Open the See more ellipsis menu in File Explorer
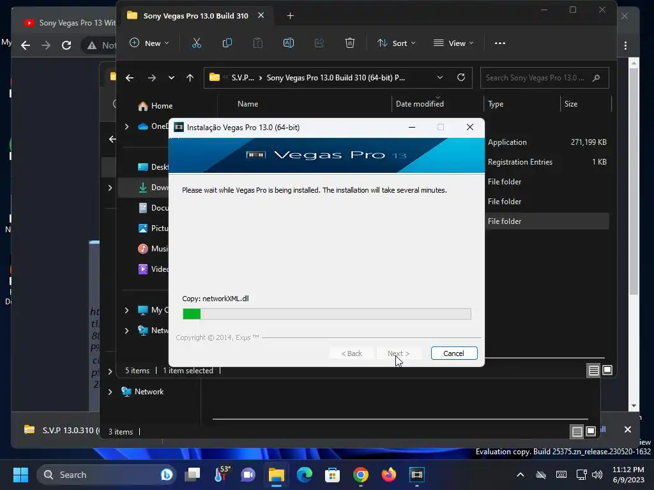 coord(499,43)
